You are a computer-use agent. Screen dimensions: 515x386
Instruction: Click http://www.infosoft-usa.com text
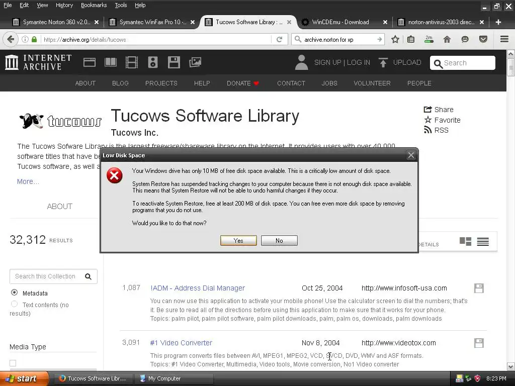[404, 288]
